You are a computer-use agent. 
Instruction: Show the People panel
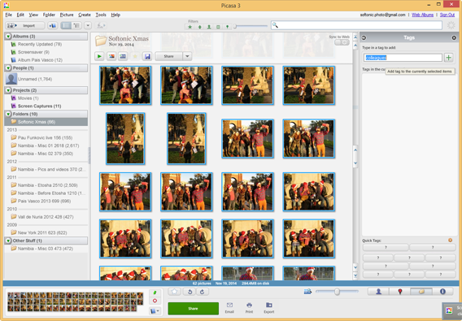(x=378, y=292)
